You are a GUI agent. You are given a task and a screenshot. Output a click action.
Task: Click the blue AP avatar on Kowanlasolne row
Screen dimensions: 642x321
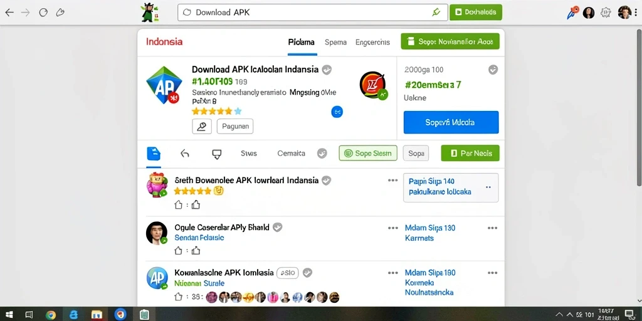157,278
